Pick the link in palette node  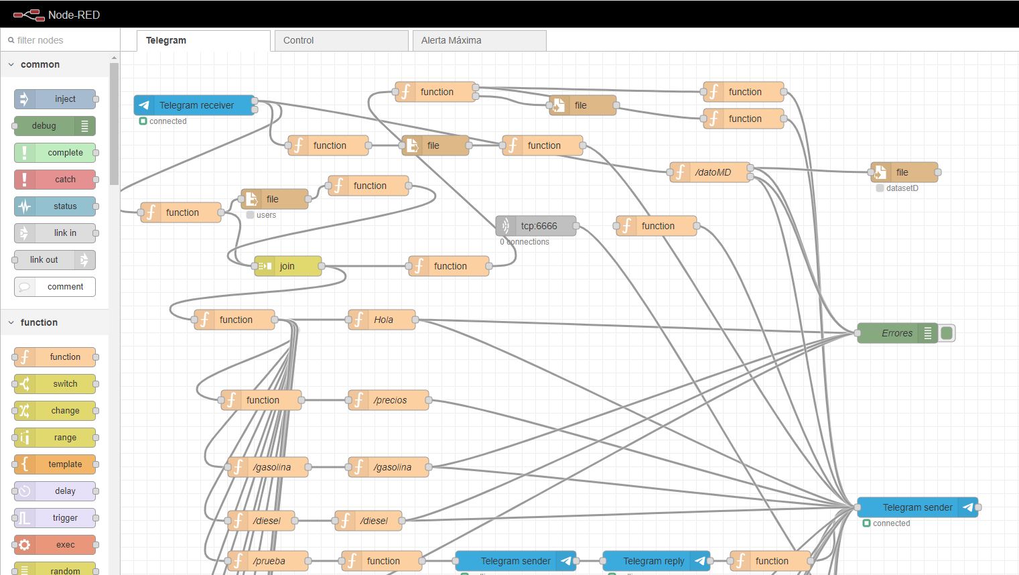[55, 233]
